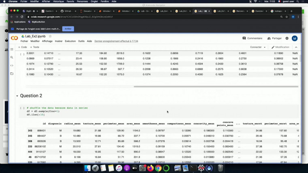Click the horizontal table output scrollbar
Image resolution: width=308 pixels, height=173 pixels.
tap(216, 86)
